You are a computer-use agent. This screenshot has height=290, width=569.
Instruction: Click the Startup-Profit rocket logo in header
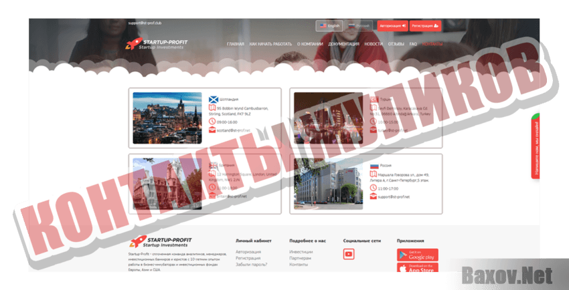[x=157, y=44]
